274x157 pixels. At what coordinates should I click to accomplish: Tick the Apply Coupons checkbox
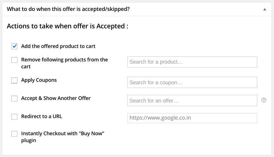point(14,80)
